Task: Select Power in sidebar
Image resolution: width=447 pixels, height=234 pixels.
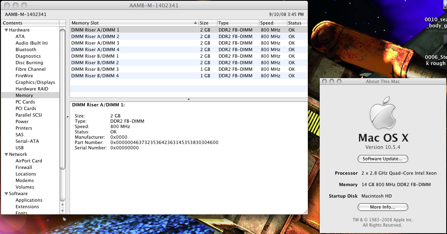Action: pyautogui.click(x=22, y=122)
